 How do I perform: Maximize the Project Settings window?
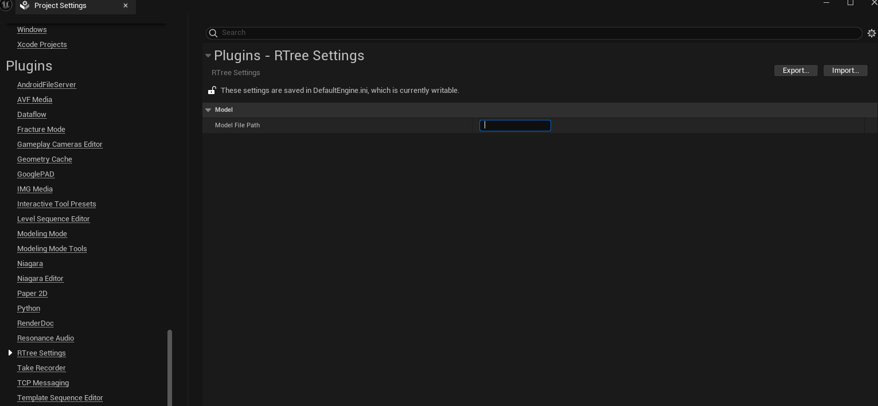[850, 3]
